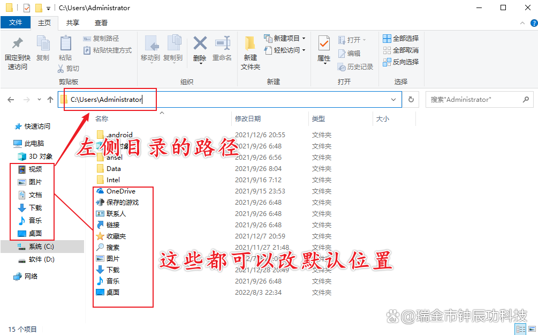Switch to large icons view in the status bar
Screen dimensions: 538x335
(x=532, y=329)
